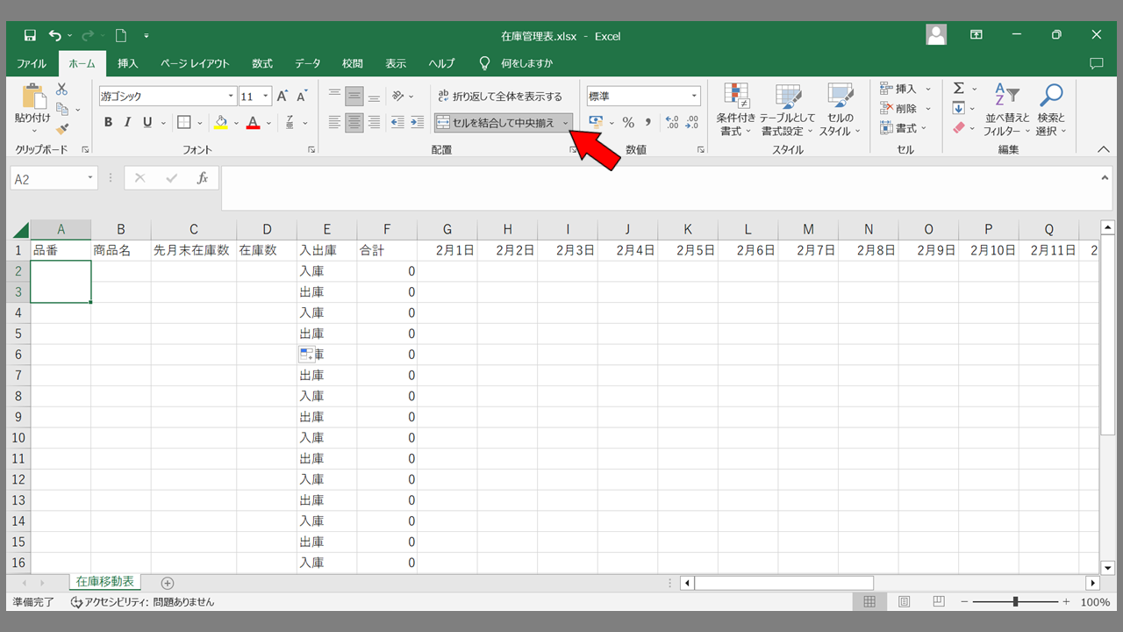Viewport: 1123px width, 632px height.
Task: Click the Borders grid icon
Action: point(184,123)
